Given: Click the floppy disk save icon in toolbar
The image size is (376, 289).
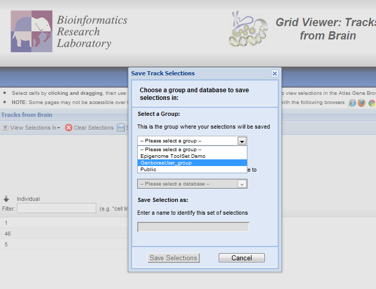Looking at the screenshot, I should [121, 128].
